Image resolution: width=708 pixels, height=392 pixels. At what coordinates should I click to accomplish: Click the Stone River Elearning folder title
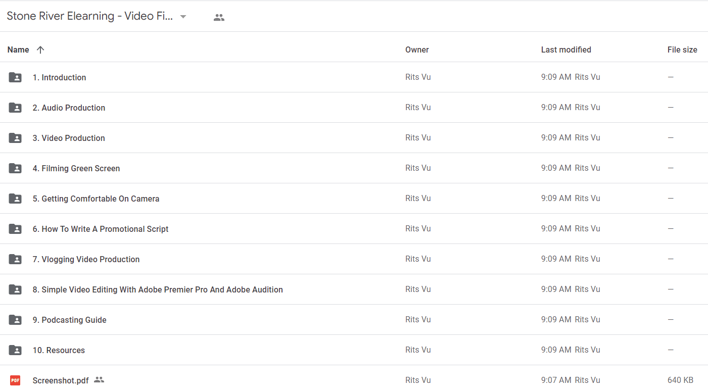tap(90, 16)
